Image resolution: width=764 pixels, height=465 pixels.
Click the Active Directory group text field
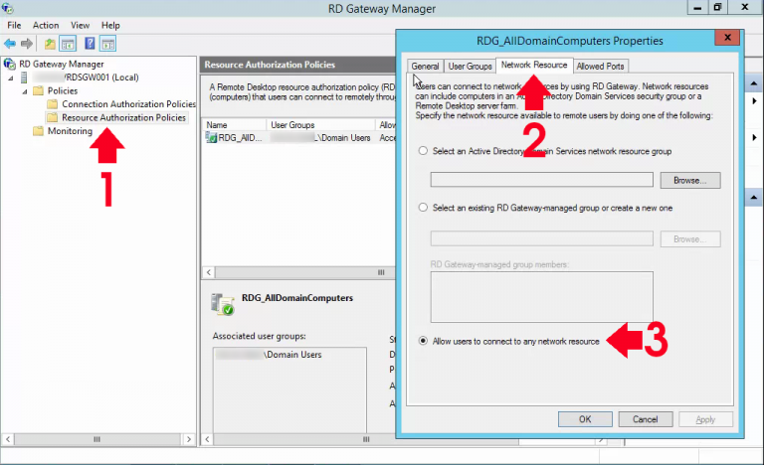tap(541, 180)
